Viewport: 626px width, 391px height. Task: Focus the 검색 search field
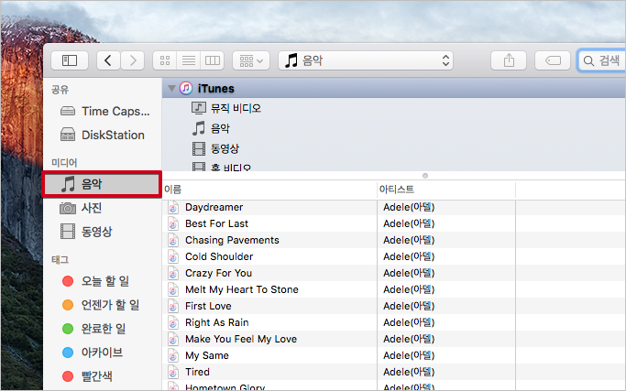click(602, 60)
